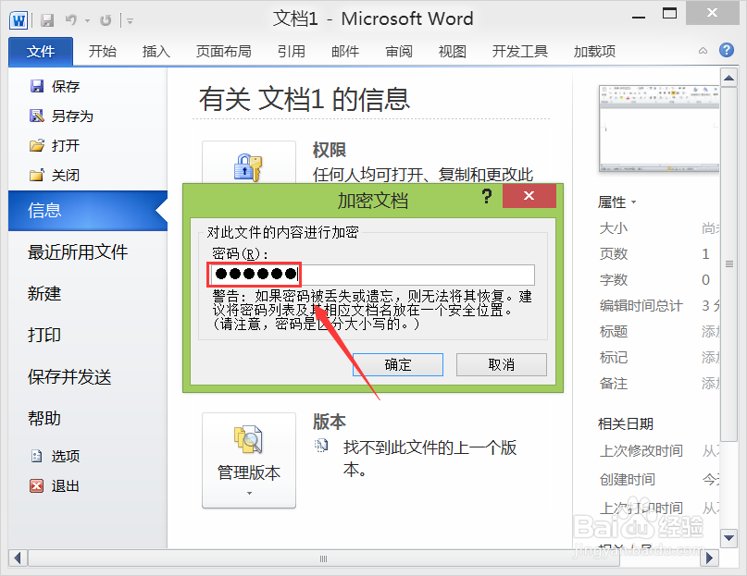Click the 字数 property label
This screenshot has width=747, height=576.
pos(614,279)
